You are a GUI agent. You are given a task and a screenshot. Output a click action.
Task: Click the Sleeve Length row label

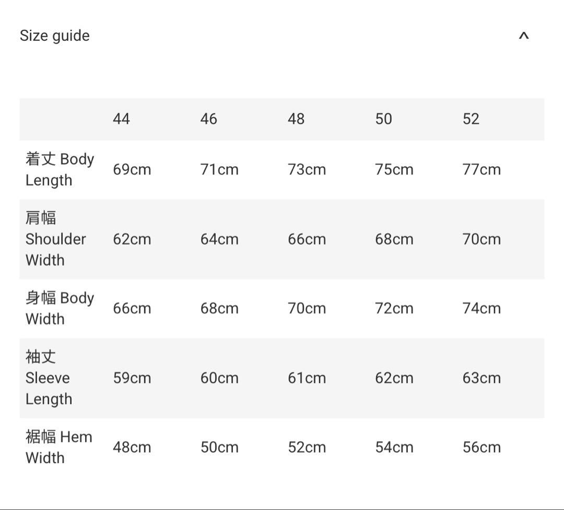[49, 378]
